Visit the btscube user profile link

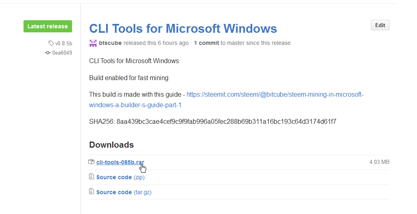point(110,43)
